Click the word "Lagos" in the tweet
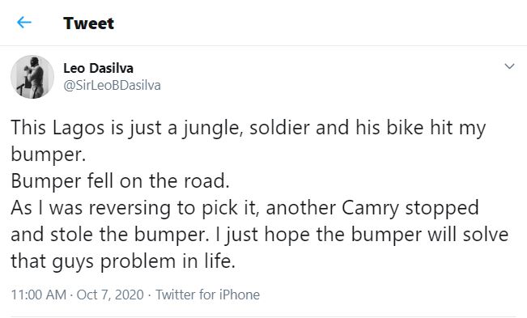This screenshot has width=527, height=318. click(x=79, y=129)
